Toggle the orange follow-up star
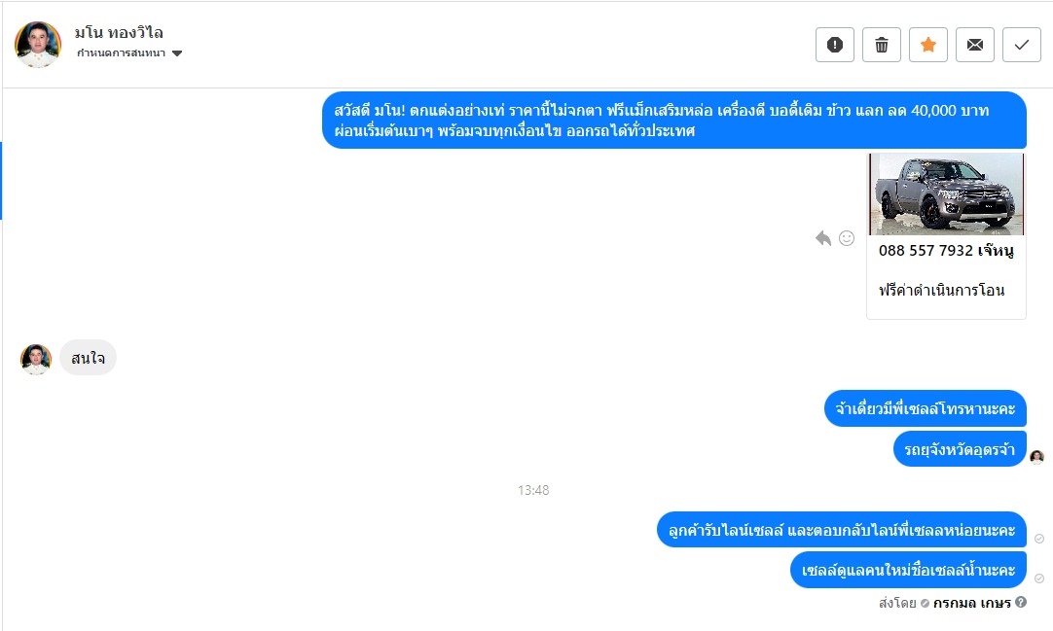 [928, 45]
